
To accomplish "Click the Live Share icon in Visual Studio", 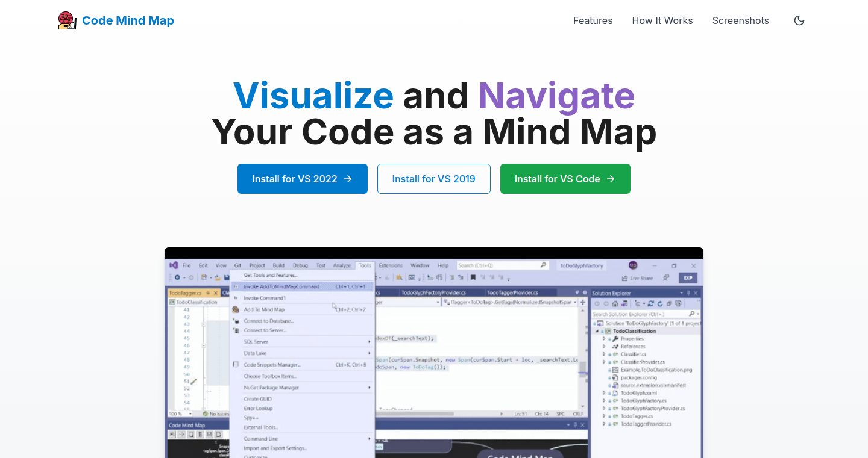I will coord(625,278).
